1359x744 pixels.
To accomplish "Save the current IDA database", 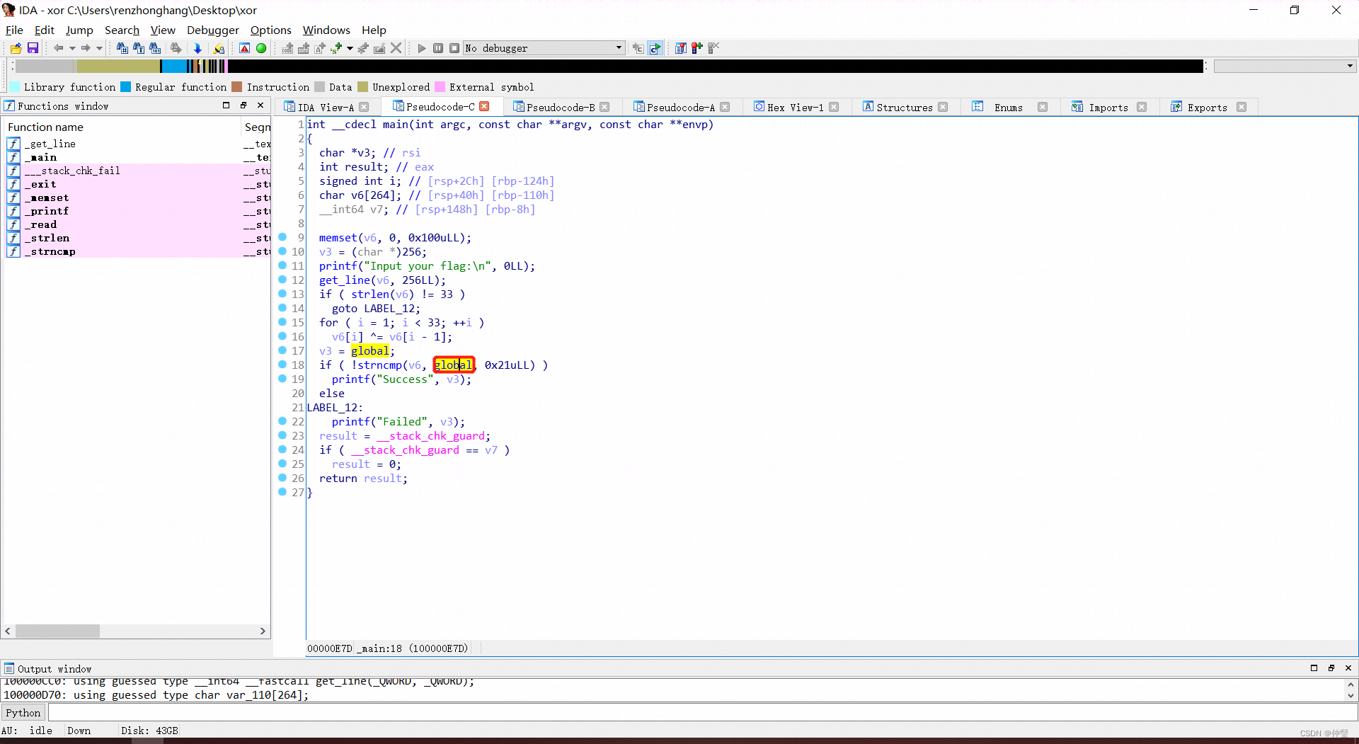I will point(33,48).
